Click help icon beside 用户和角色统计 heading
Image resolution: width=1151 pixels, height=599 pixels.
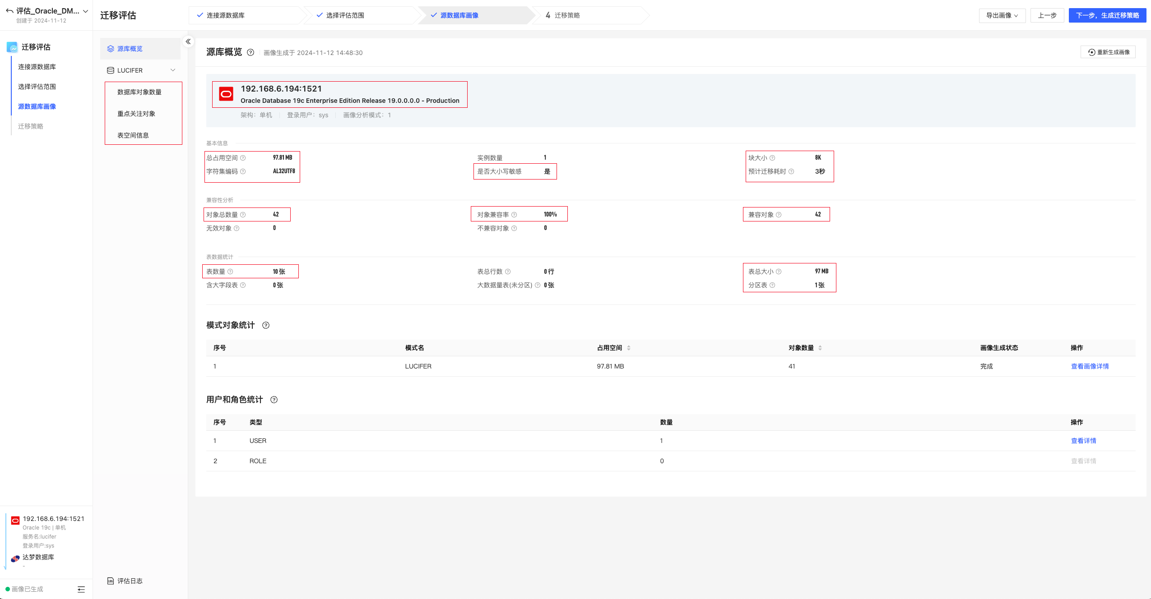pos(274,400)
